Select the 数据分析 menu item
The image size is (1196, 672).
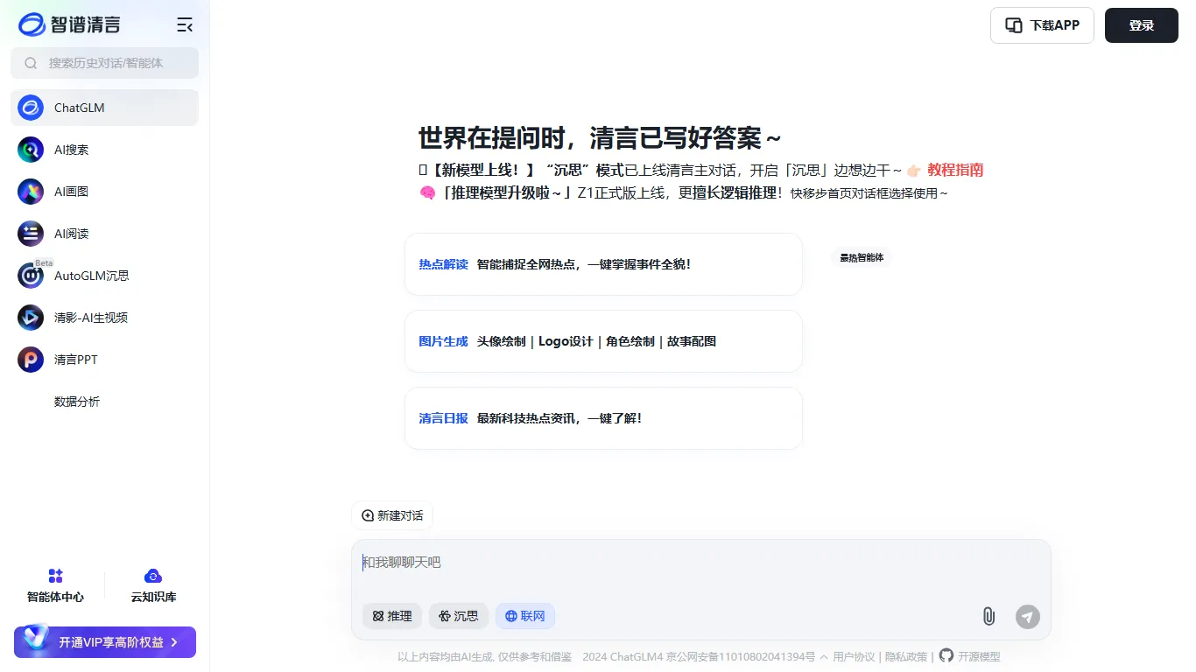[x=77, y=401]
